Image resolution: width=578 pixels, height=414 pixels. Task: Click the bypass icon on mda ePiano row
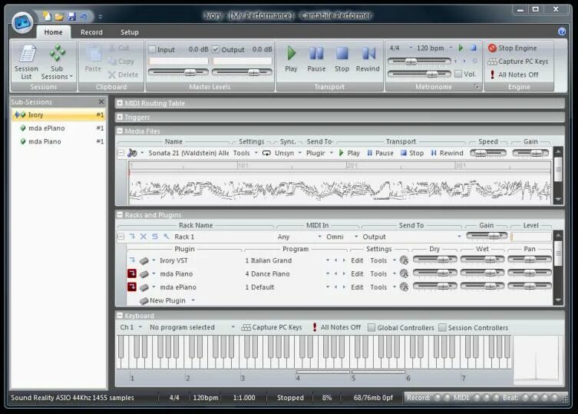pyautogui.click(x=132, y=286)
